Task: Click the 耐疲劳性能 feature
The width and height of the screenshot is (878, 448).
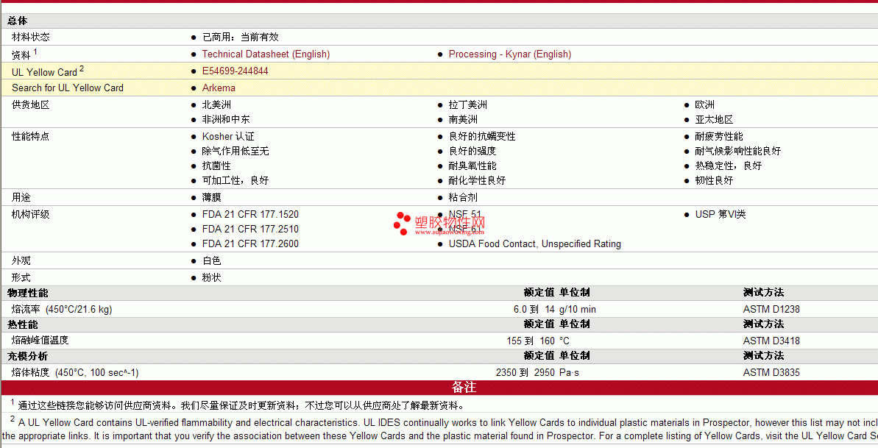Action: [x=719, y=137]
